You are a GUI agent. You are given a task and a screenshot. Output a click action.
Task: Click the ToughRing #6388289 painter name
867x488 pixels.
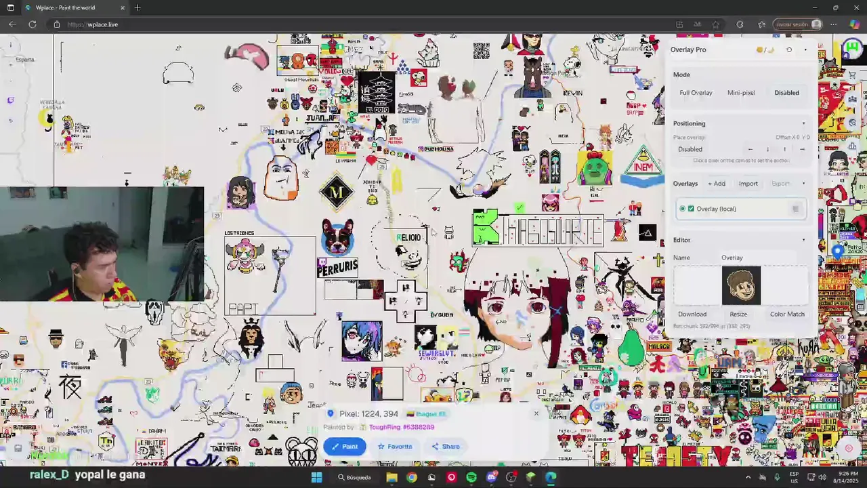click(402, 427)
